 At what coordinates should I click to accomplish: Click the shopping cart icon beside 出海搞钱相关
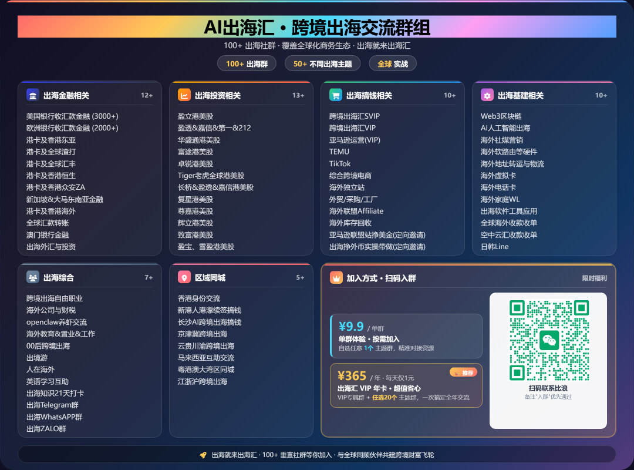coord(336,95)
